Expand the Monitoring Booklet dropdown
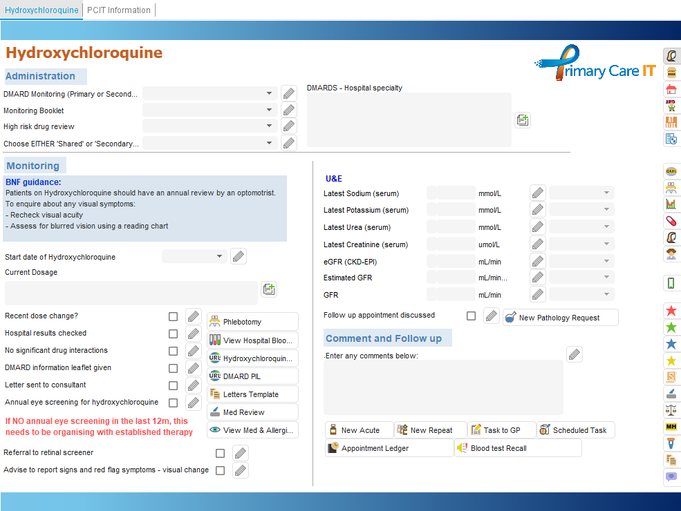 tap(209, 110)
